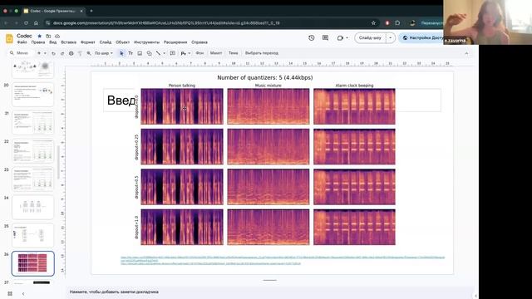Click the second shorter source link
Screen dimensions: 532x299
pyautogui.click(x=210, y=263)
